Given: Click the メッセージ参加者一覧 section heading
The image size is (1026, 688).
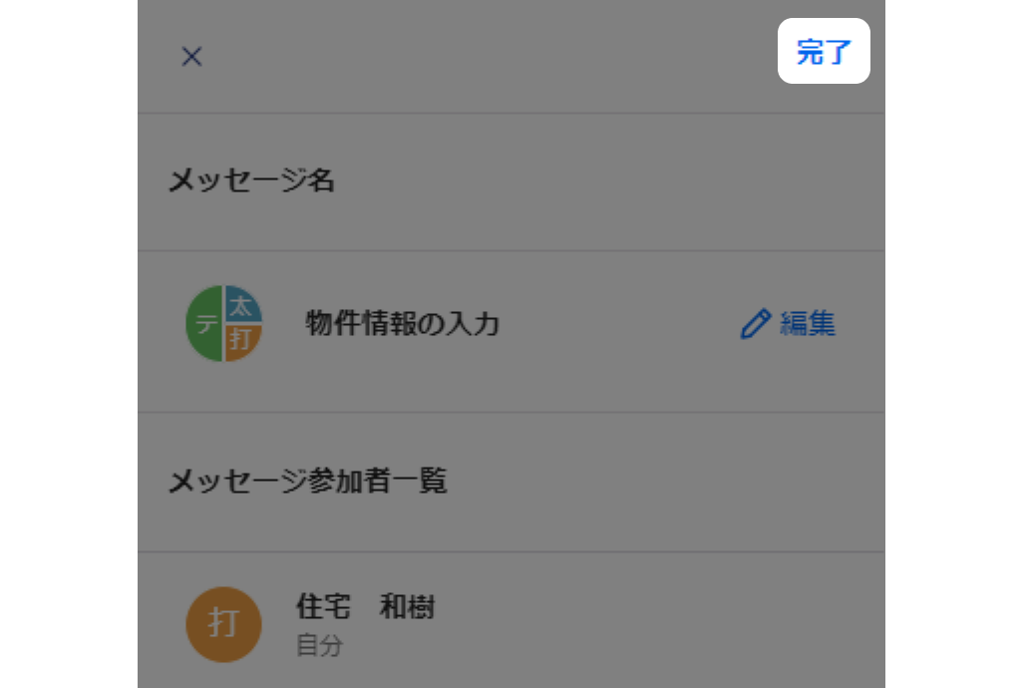Looking at the screenshot, I should pyautogui.click(x=307, y=482).
